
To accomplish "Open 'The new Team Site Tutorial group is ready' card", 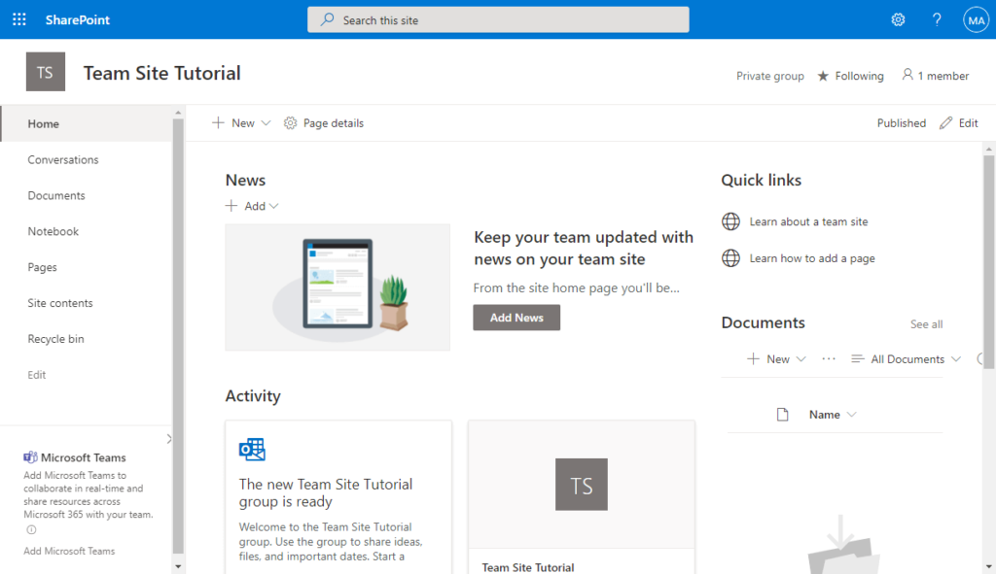I will click(x=338, y=497).
